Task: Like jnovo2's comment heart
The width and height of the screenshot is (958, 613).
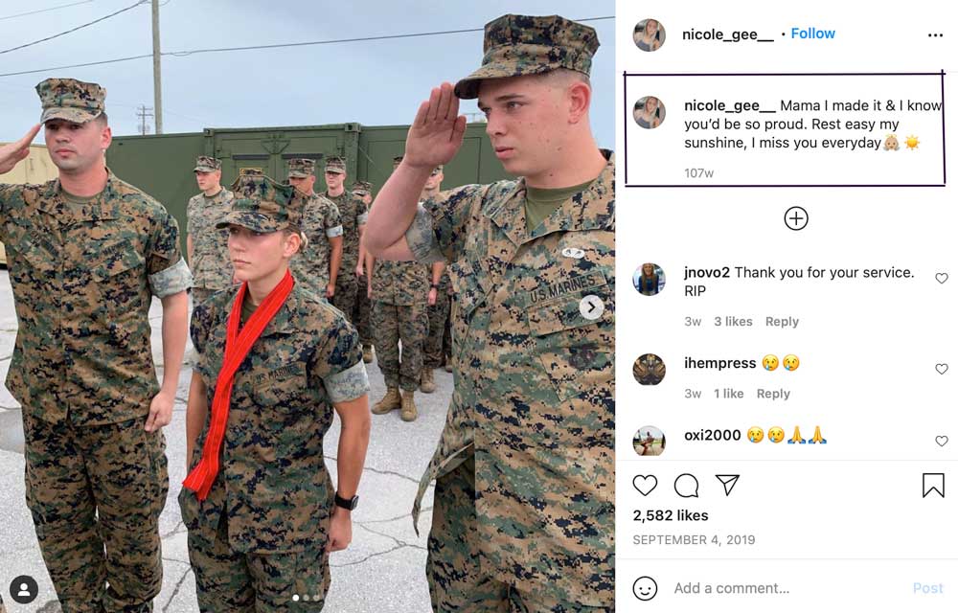Action: pyautogui.click(x=941, y=279)
